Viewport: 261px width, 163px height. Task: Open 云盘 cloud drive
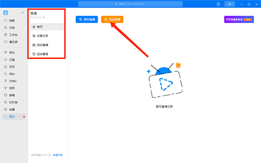pos(9,59)
